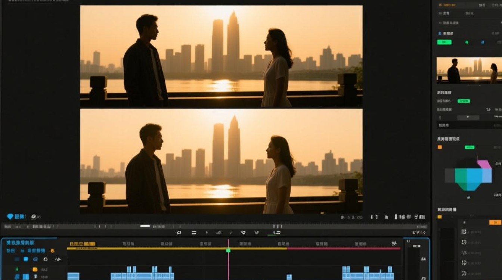Click the red section of the timeline bar

pos(343,248)
